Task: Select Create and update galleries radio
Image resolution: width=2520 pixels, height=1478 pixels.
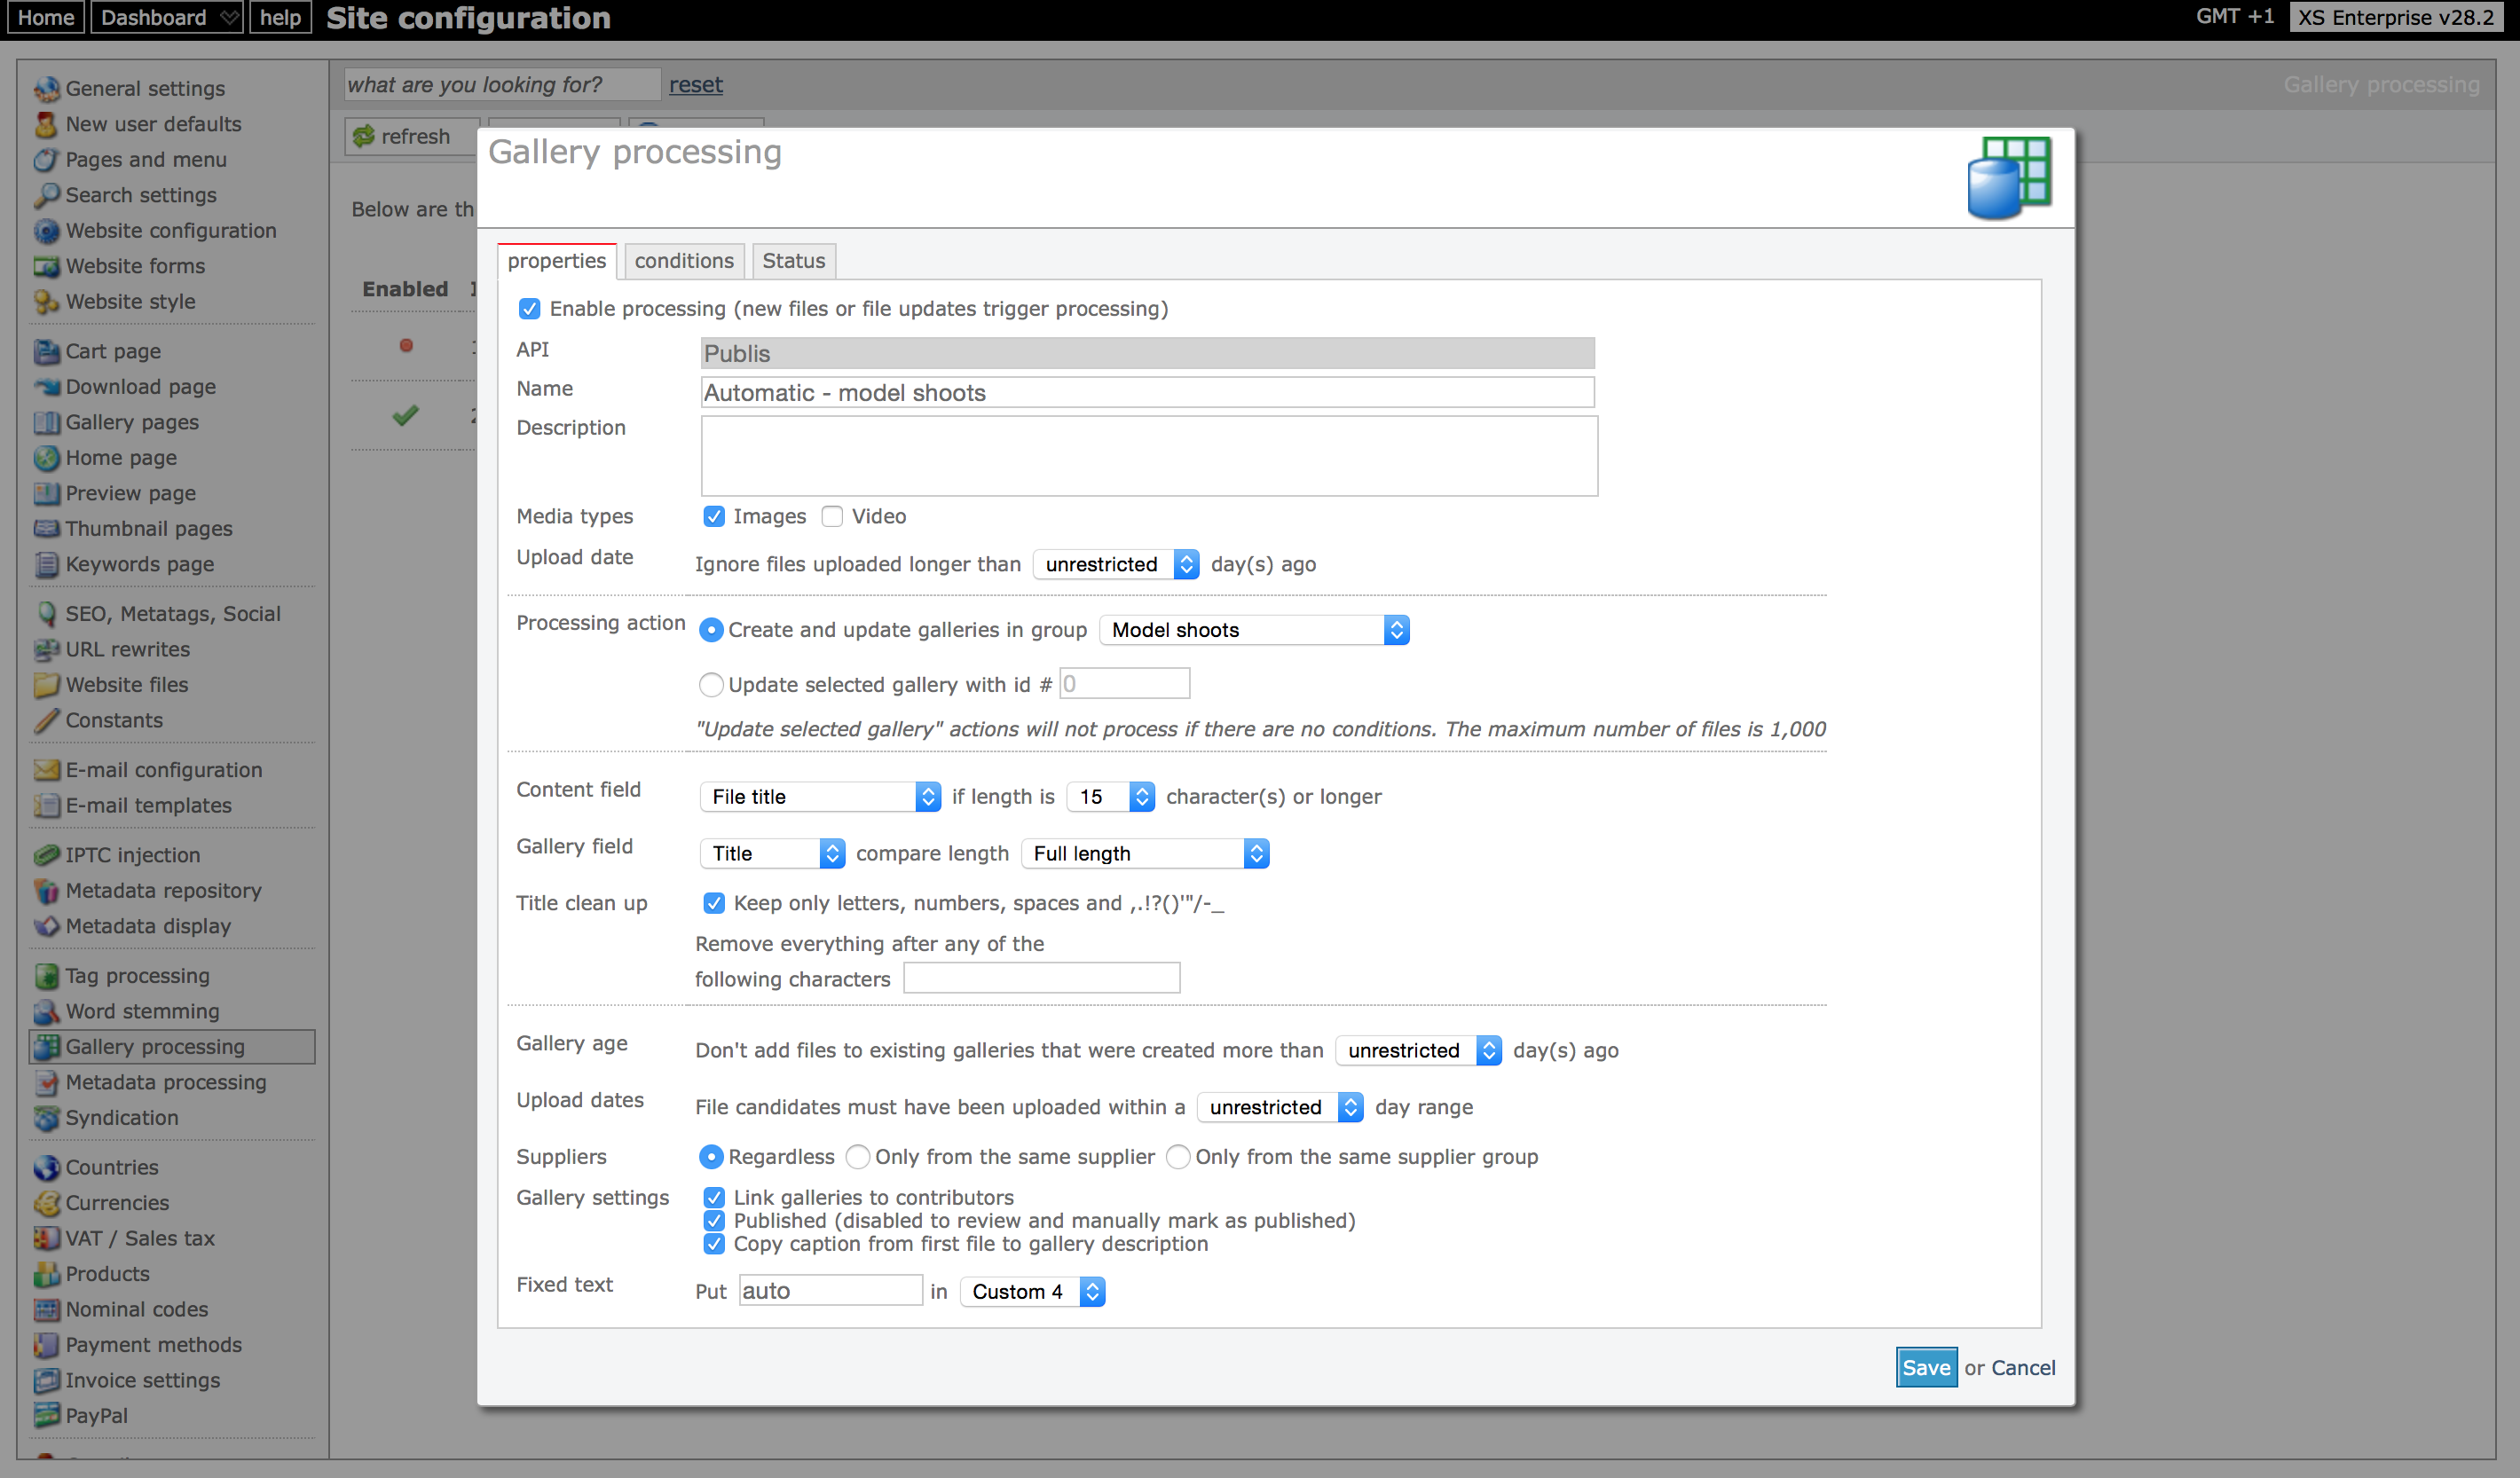Action: pos(711,630)
